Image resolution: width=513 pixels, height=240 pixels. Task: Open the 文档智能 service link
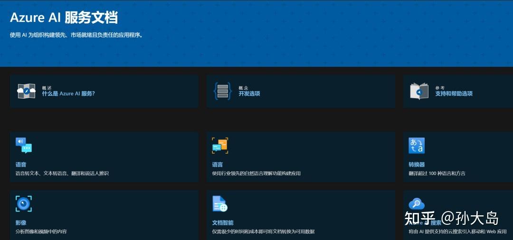pyautogui.click(x=223, y=223)
